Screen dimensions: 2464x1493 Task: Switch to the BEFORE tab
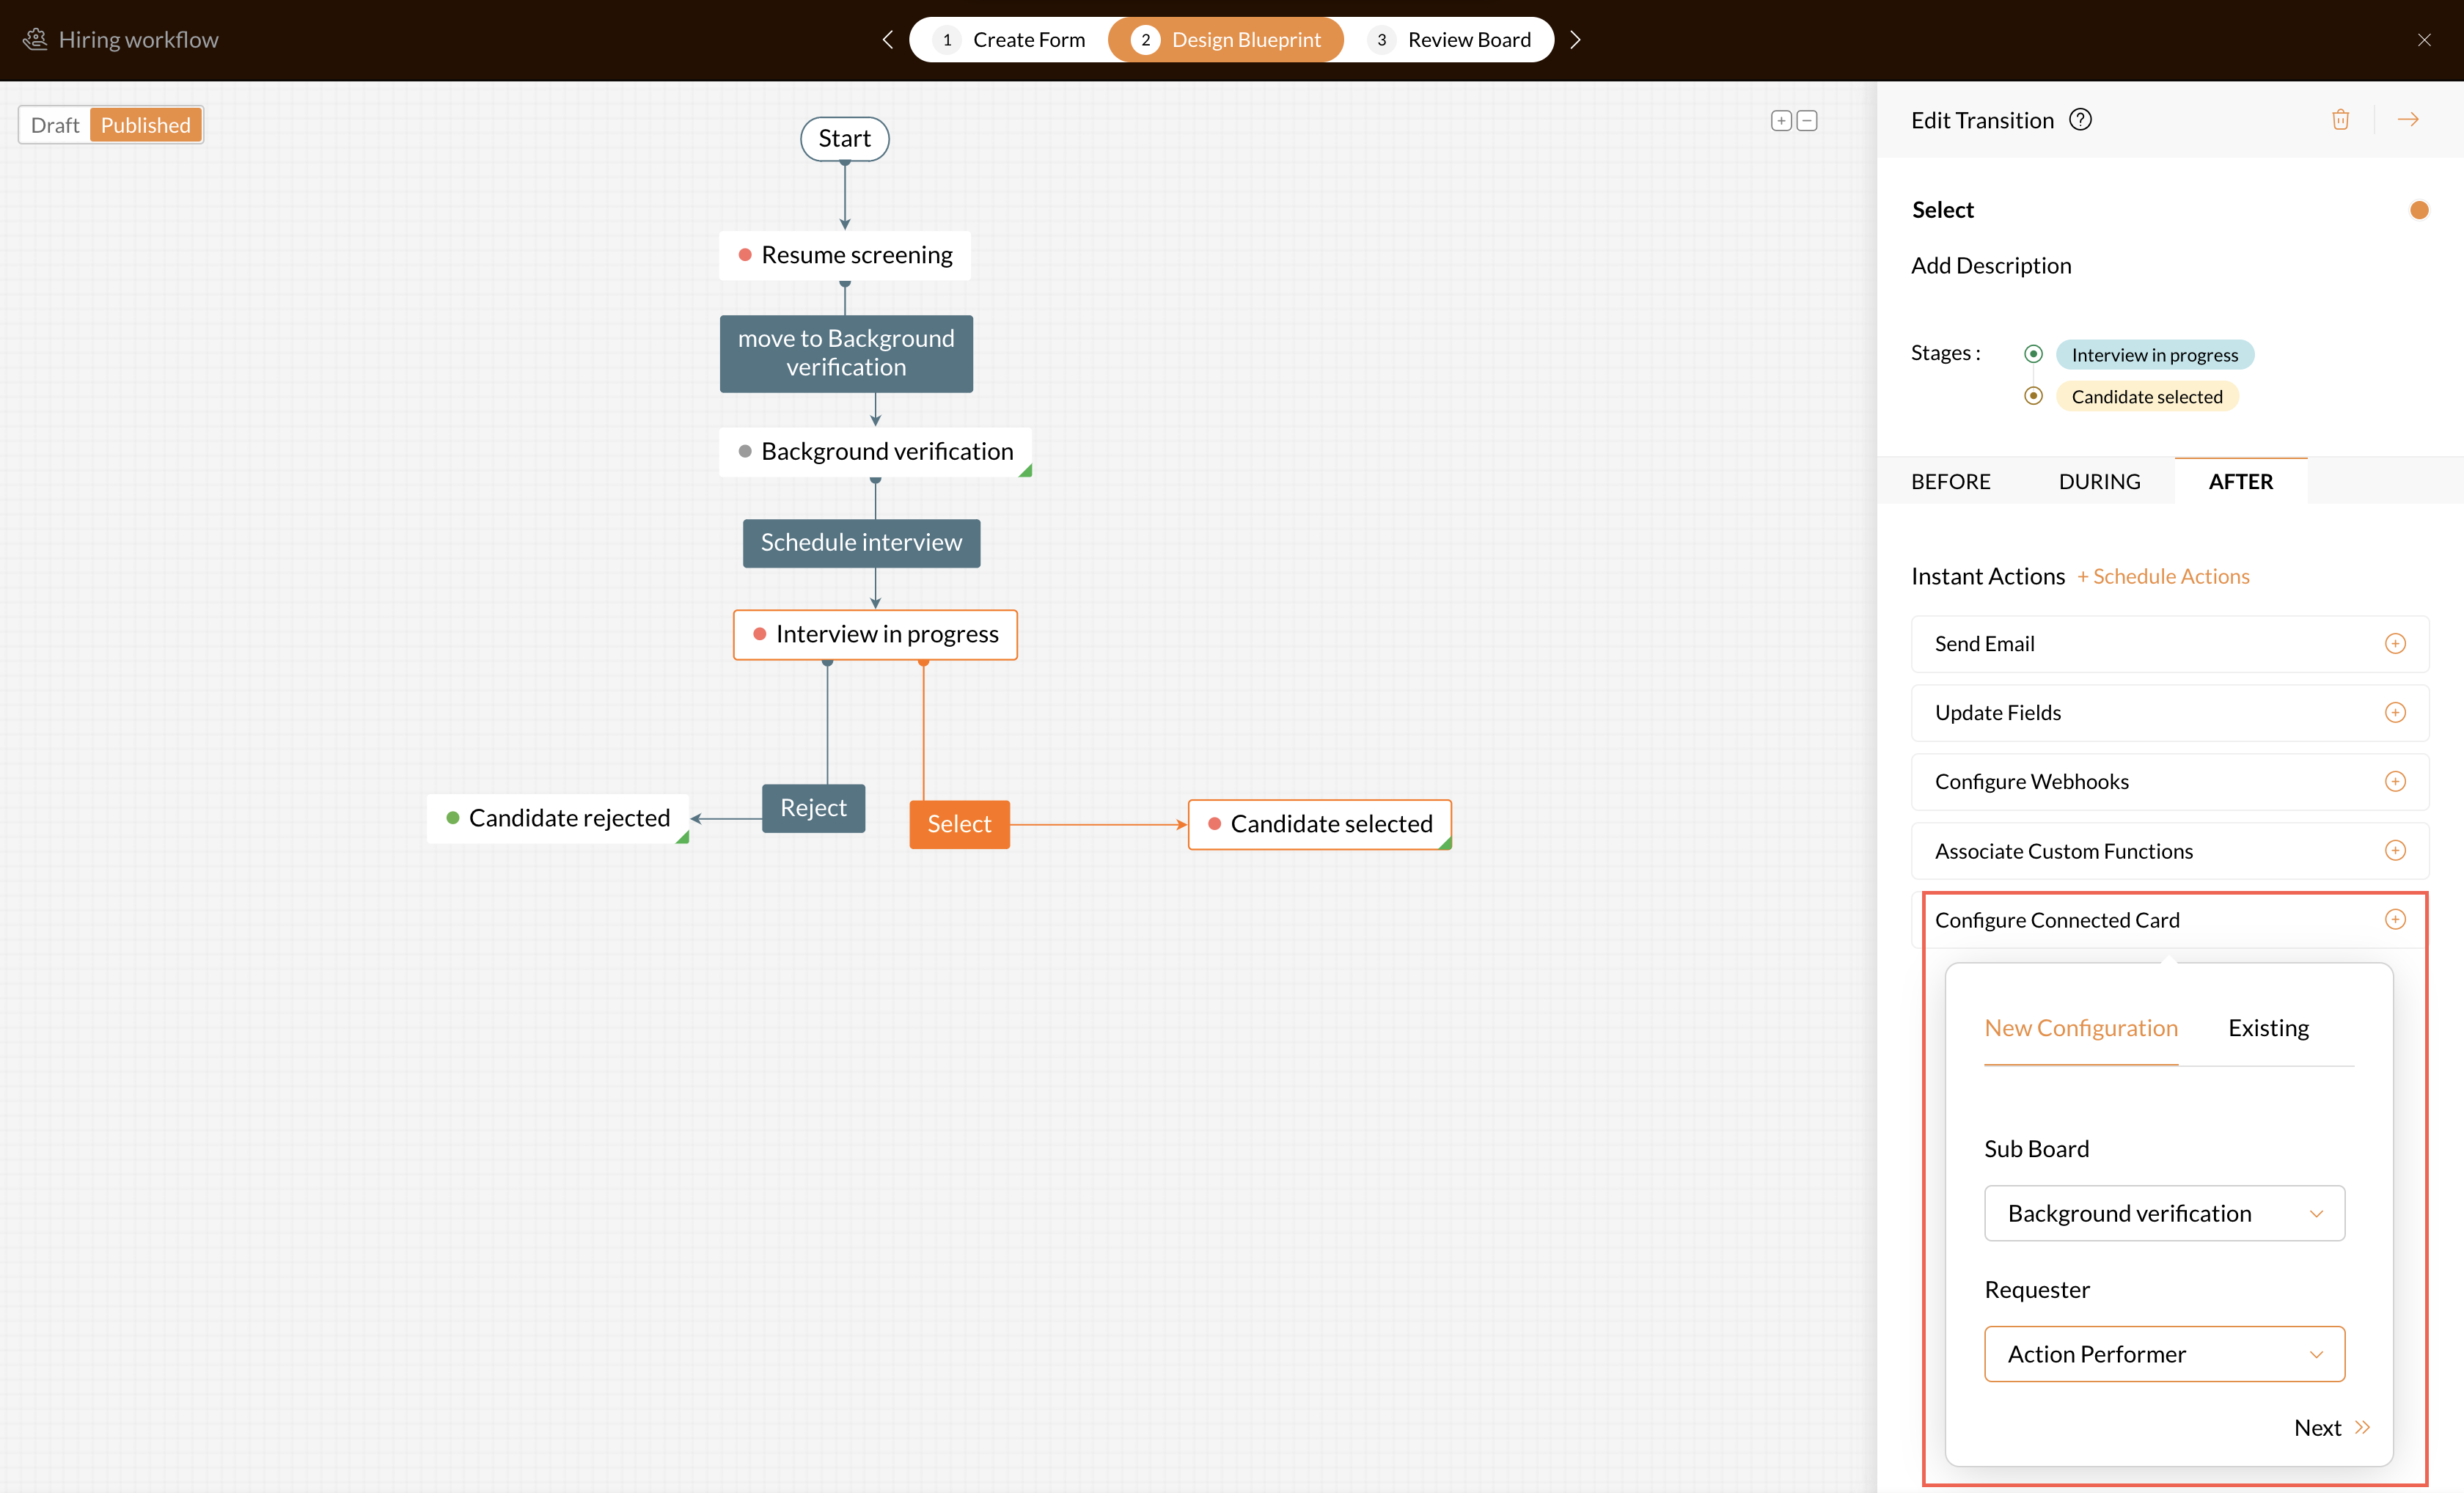point(1950,482)
